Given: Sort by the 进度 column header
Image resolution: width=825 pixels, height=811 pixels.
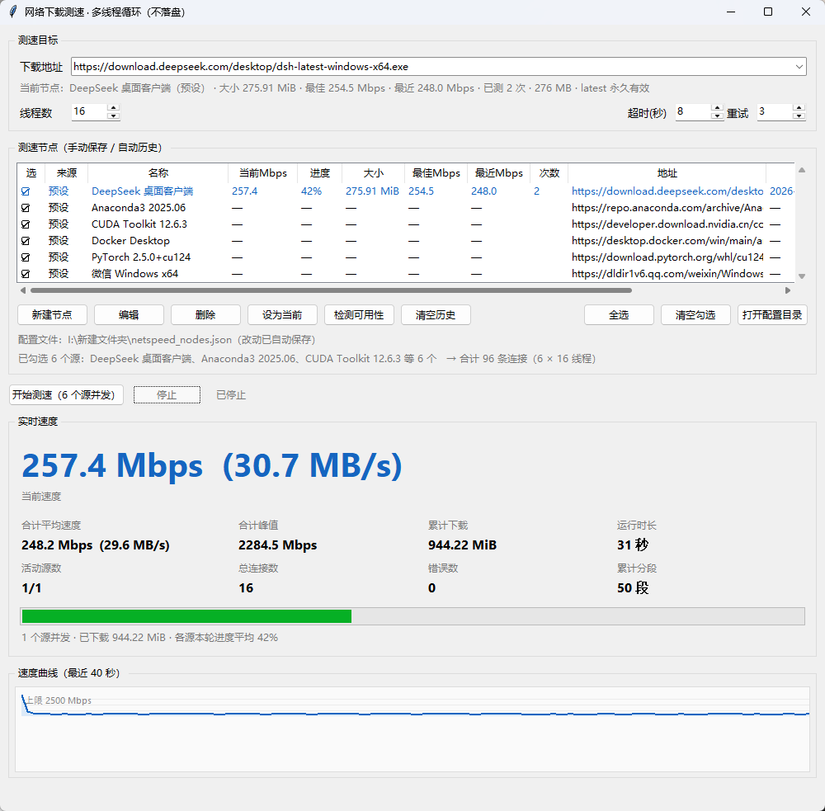Looking at the screenshot, I should point(319,173).
